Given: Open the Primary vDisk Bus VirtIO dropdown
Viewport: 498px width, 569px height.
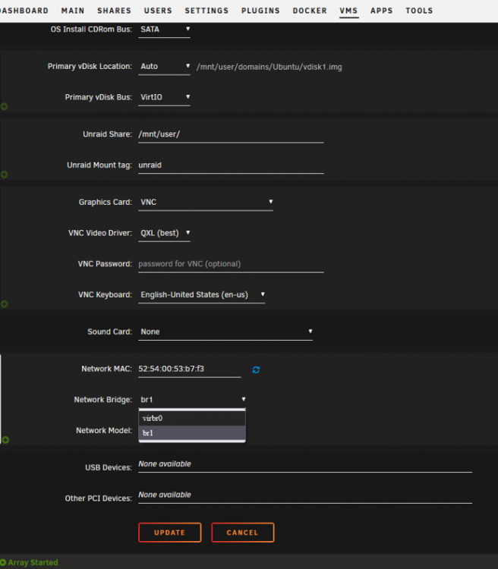Looking at the screenshot, I should coord(164,98).
